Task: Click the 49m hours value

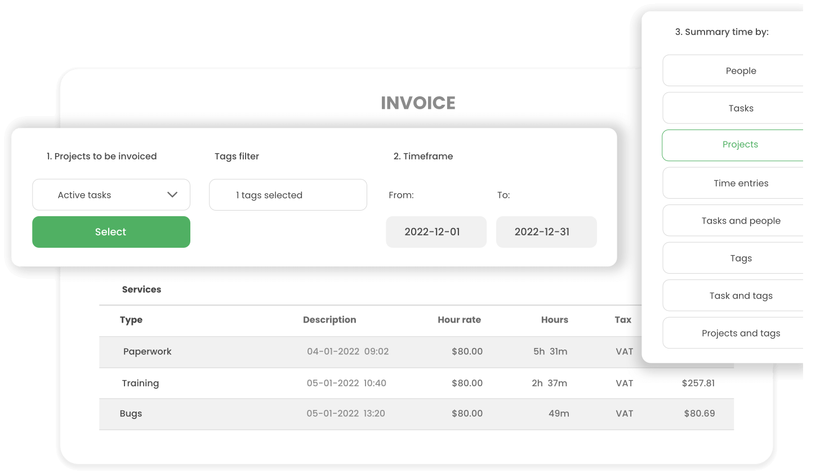Action: [x=559, y=413]
